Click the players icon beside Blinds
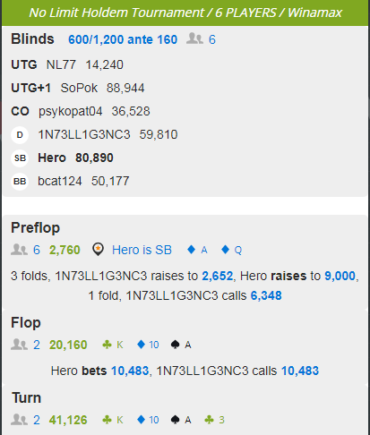The height and width of the screenshot is (435, 370). pyautogui.click(x=194, y=39)
